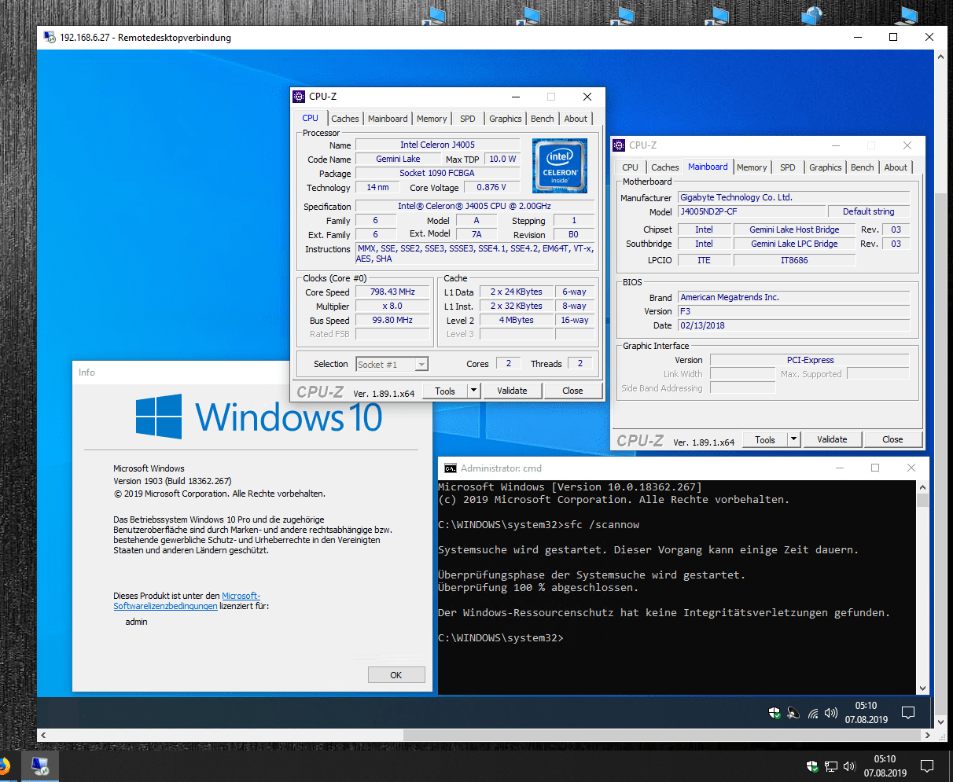This screenshot has height=782, width=953.
Task: Click the cmd prompt line C:\WINDOWS\system32>
Action: (x=501, y=637)
